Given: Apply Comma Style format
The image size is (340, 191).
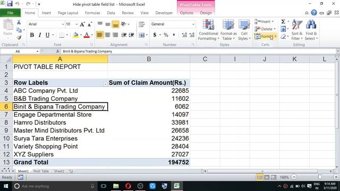Looking at the screenshot, I should tap(174, 35).
